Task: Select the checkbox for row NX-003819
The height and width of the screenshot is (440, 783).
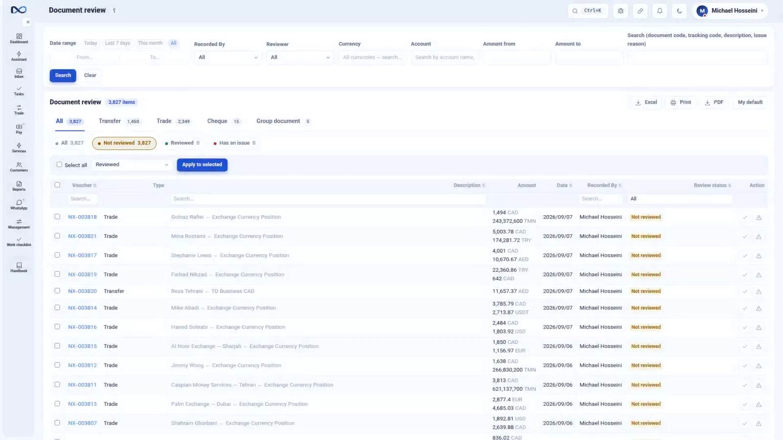Action: click(x=57, y=274)
